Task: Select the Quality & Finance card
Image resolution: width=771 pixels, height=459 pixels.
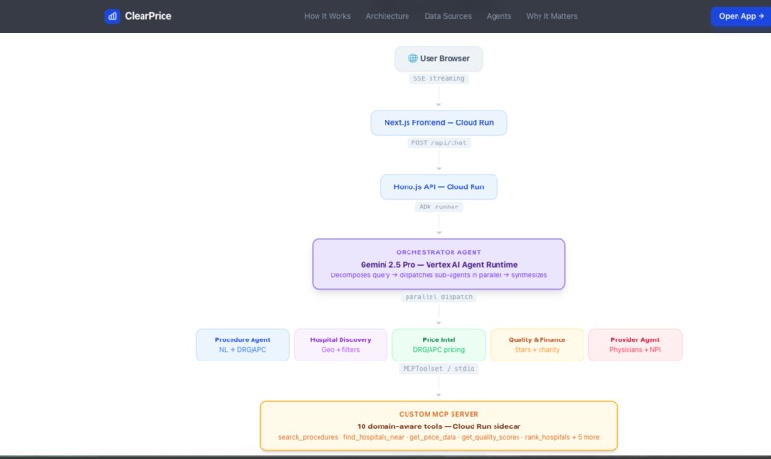Action: pyautogui.click(x=537, y=344)
